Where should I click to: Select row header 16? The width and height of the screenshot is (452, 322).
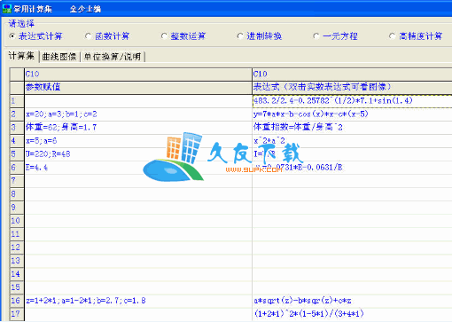(17, 301)
